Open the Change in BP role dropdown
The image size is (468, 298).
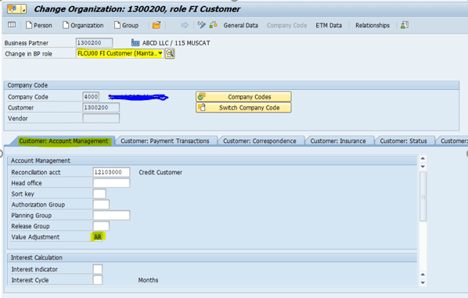[160, 53]
